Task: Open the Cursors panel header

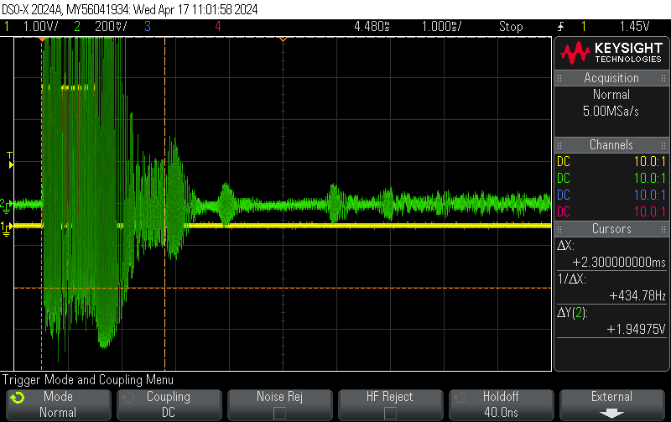Action: 611,229
